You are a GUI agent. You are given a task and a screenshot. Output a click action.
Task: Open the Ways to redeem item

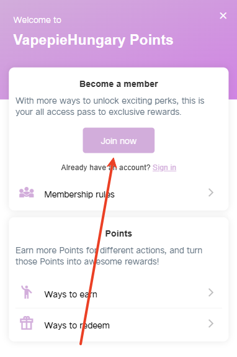[x=118, y=324]
